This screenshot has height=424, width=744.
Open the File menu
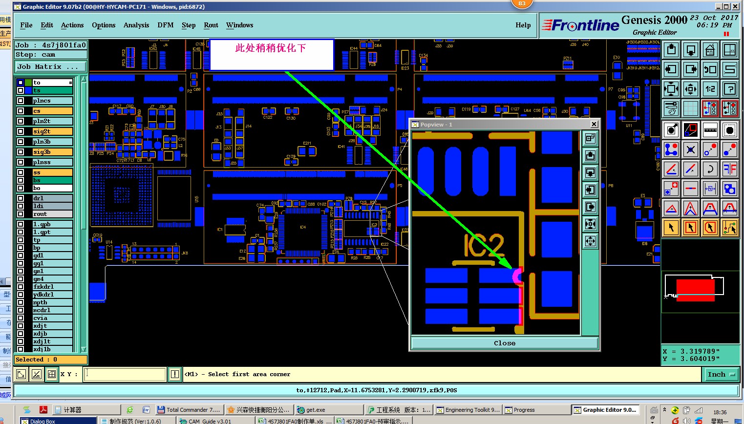pyautogui.click(x=26, y=25)
